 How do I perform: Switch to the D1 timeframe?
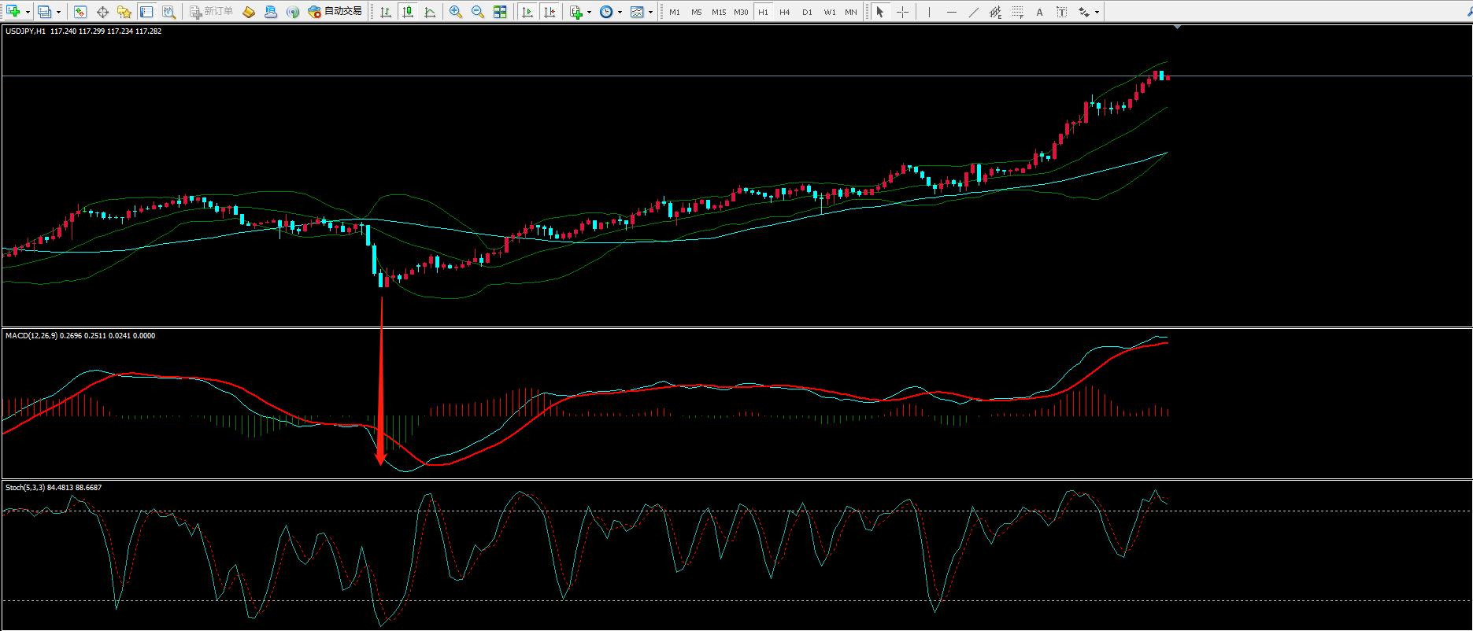tap(807, 12)
